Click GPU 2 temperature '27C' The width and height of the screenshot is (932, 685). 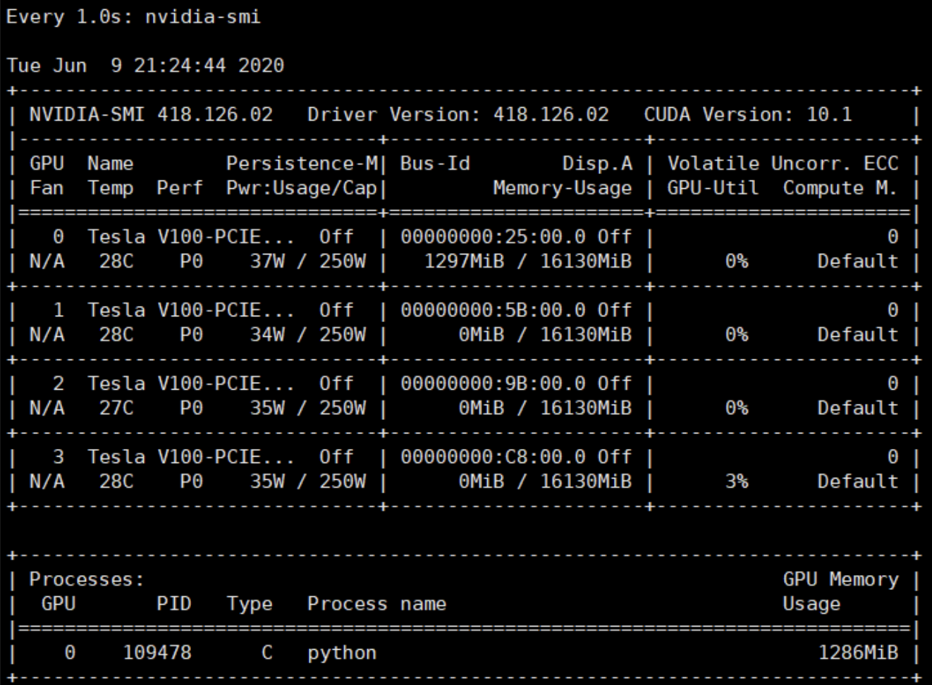[116, 408]
